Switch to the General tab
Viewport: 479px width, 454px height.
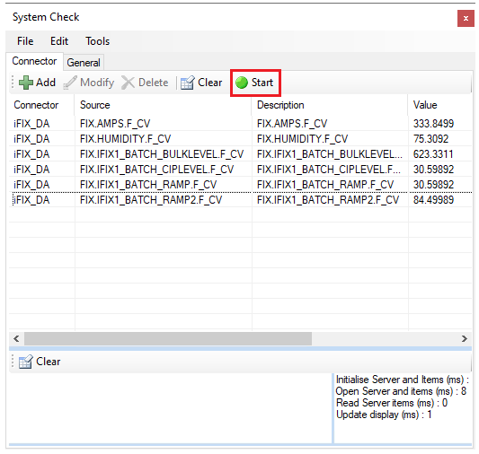point(84,63)
